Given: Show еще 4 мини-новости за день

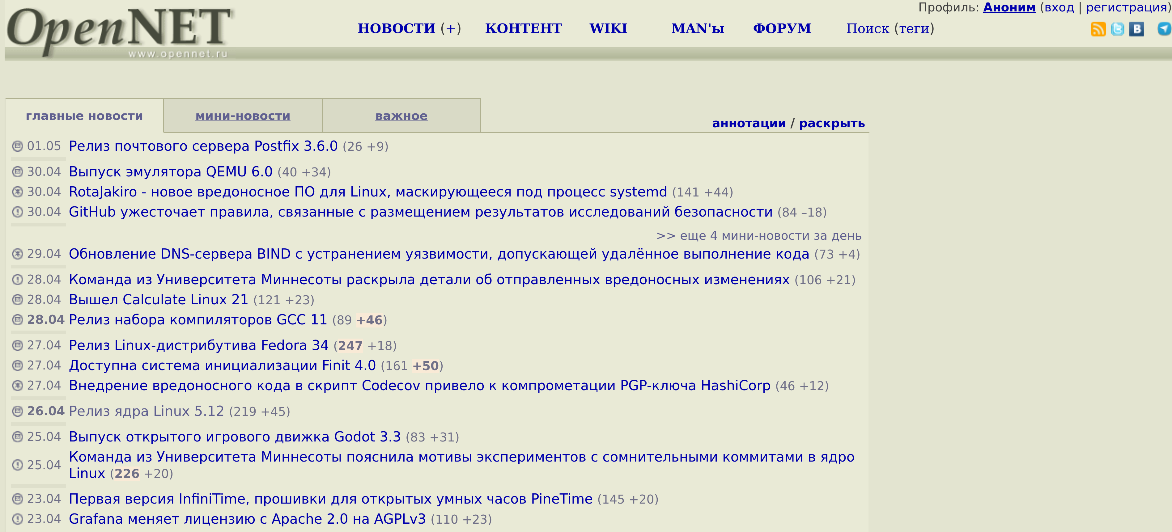Looking at the screenshot, I should pyautogui.click(x=759, y=235).
